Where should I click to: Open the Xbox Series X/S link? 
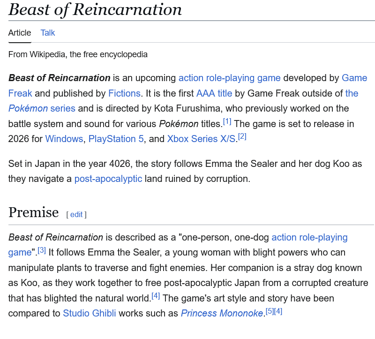[201, 139]
